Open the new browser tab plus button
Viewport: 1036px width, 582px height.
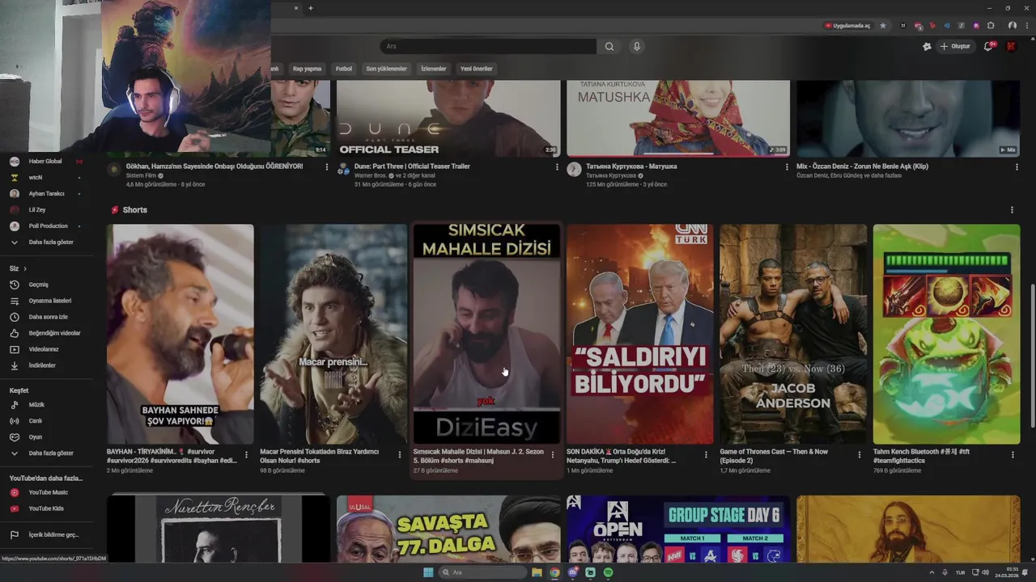pyautogui.click(x=310, y=8)
